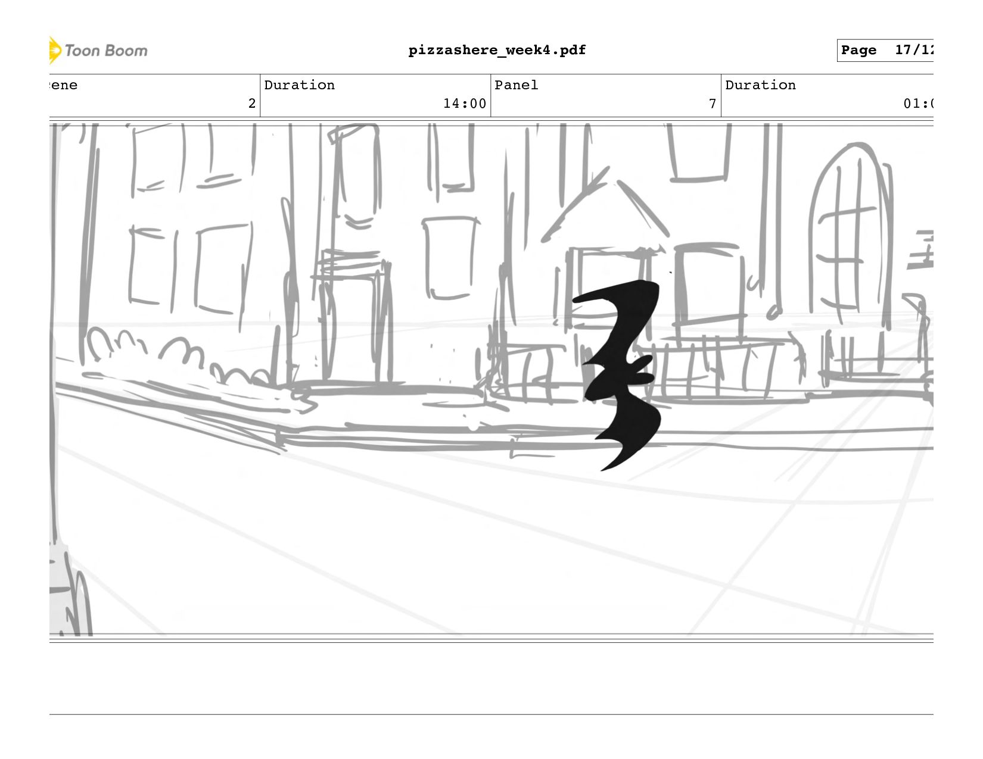
Task: Click the Toon Boom logo
Action: (x=98, y=51)
